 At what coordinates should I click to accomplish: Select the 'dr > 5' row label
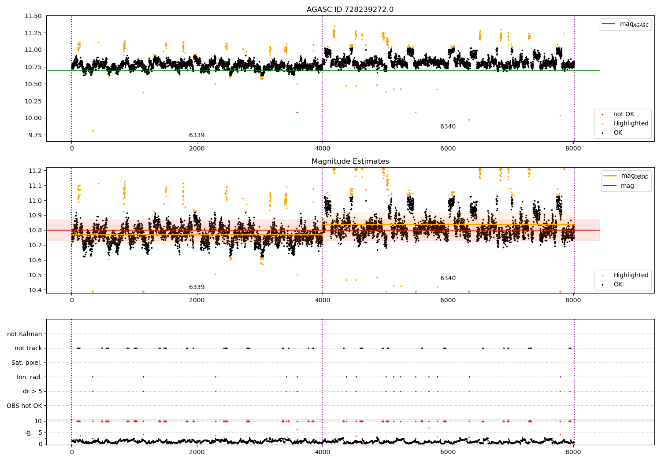point(33,391)
